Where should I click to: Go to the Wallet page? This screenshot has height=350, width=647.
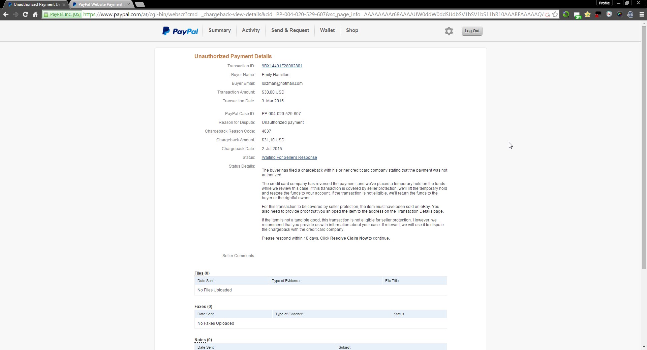327,30
